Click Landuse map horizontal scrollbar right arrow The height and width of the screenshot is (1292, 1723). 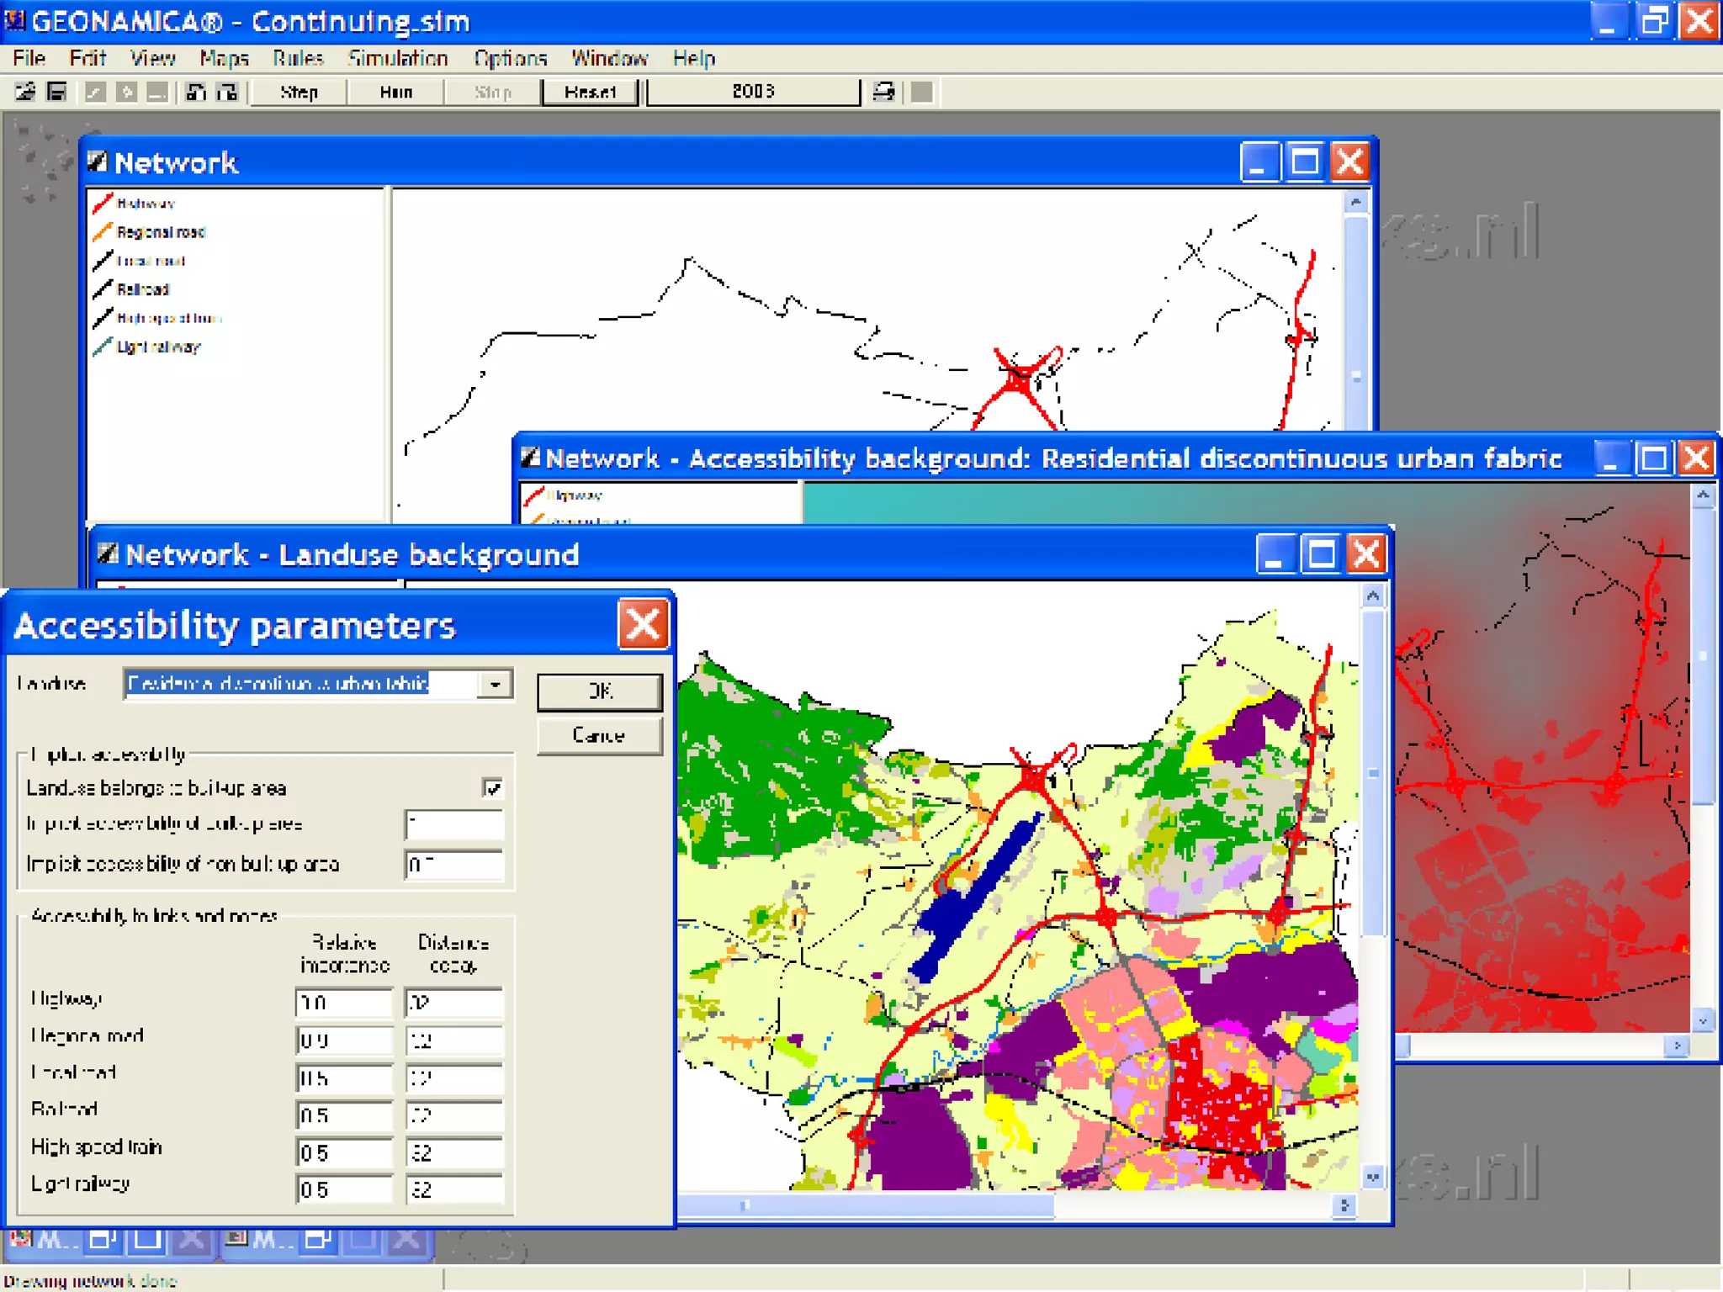pos(1344,1205)
